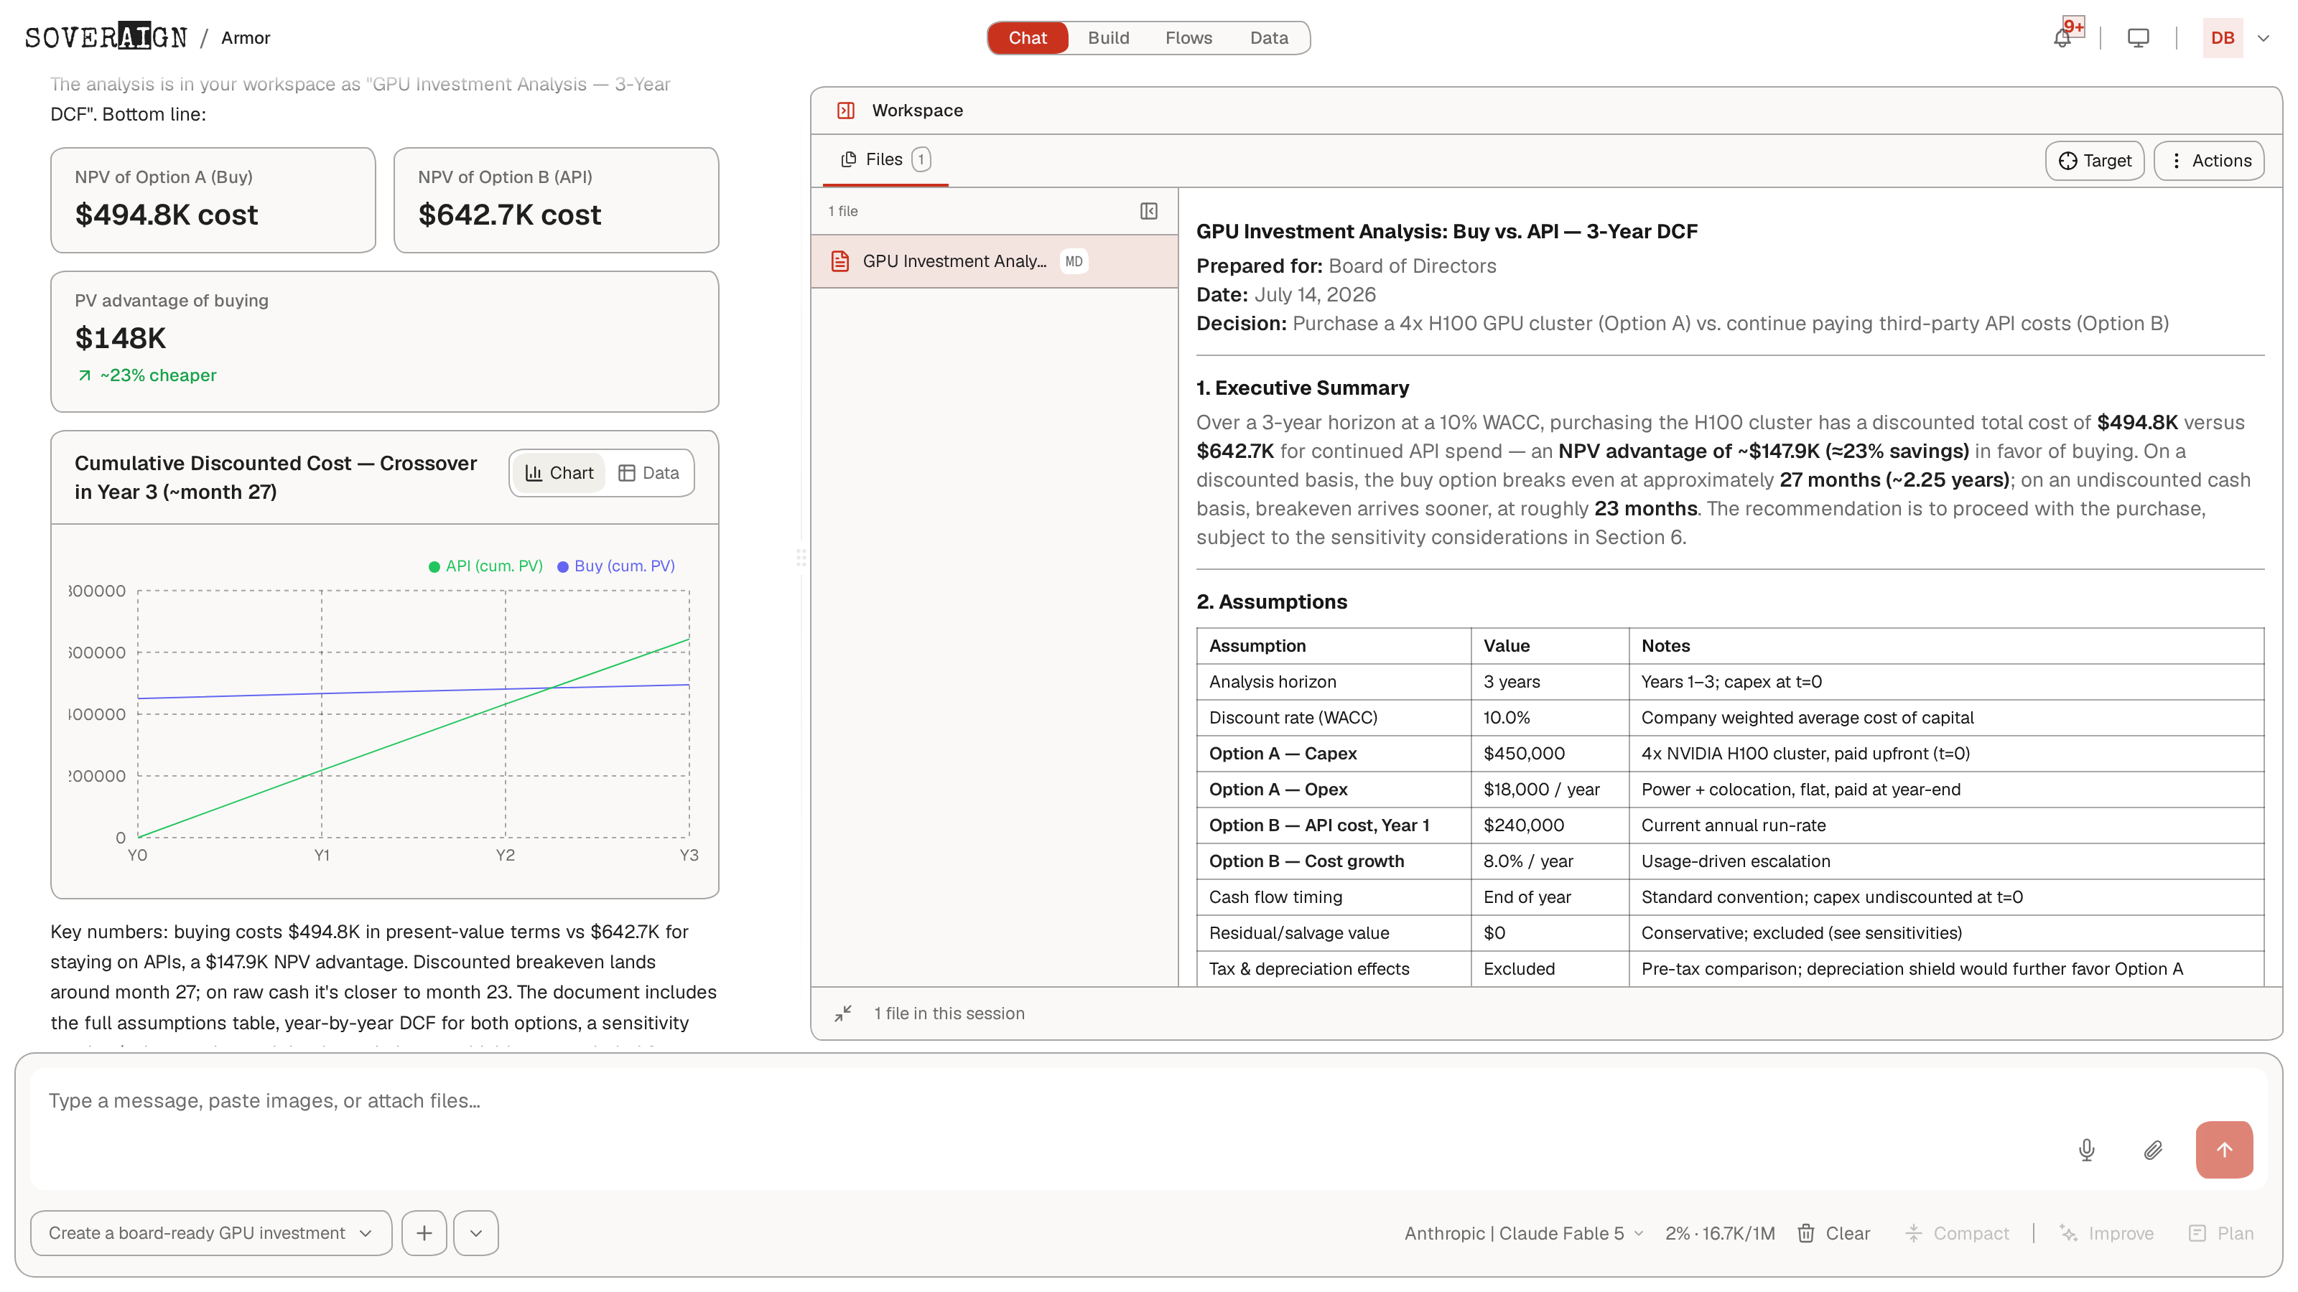Image resolution: width=2298 pixels, height=1292 pixels.
Task: Click the 'Cash flow timing' cell
Action: pyautogui.click(x=1333, y=897)
